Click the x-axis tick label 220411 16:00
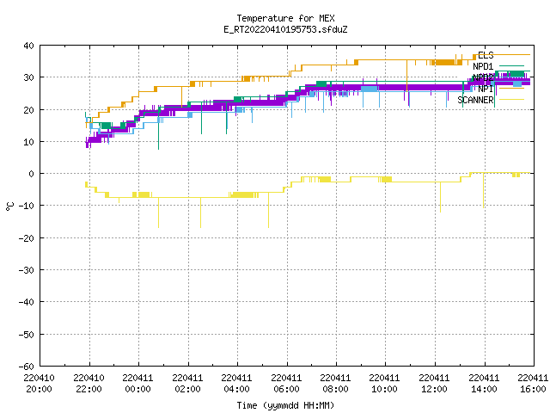The width and height of the screenshot is (550, 413). coord(533,383)
